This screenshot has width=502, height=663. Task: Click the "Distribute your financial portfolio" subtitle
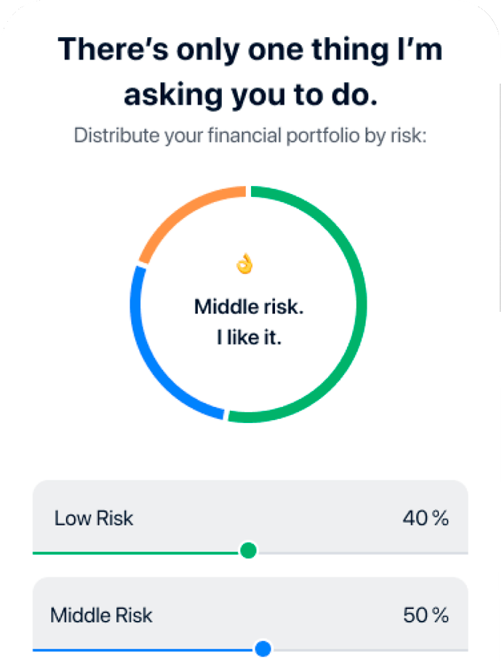[250, 135]
